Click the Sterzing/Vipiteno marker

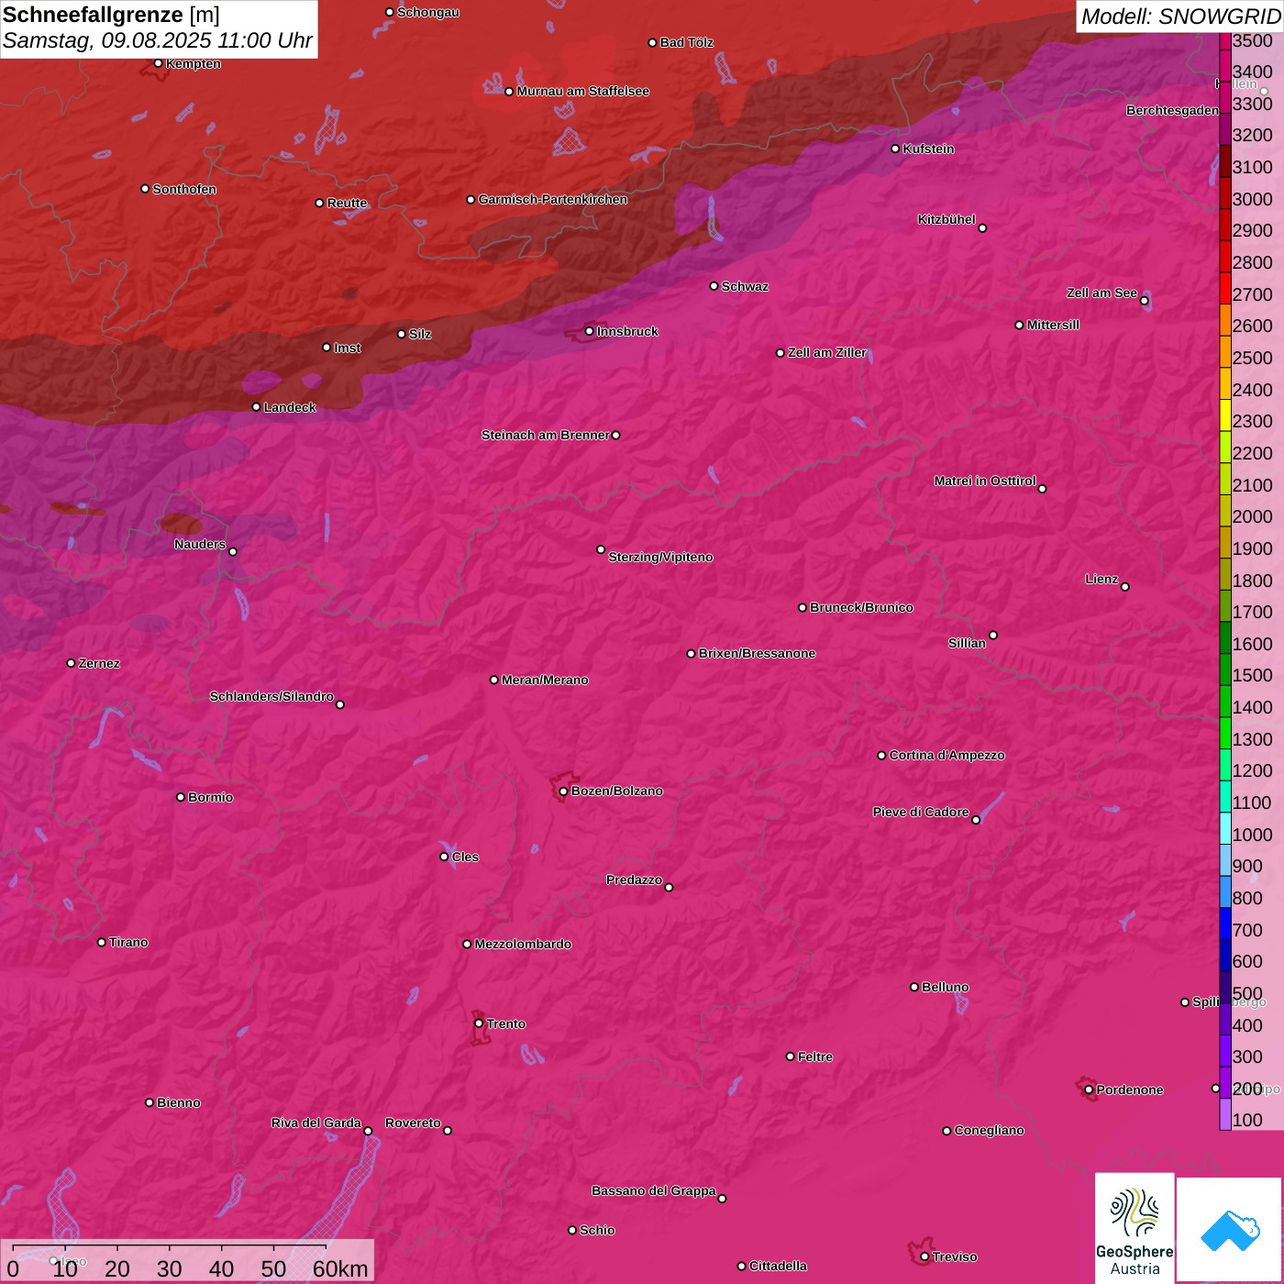coord(601,549)
